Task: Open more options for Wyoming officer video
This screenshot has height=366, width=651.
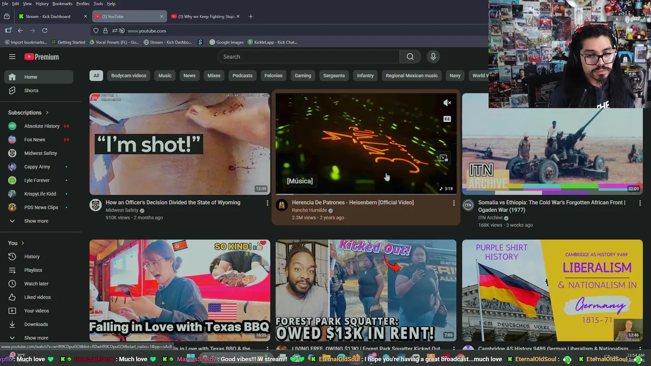Action: (x=267, y=203)
